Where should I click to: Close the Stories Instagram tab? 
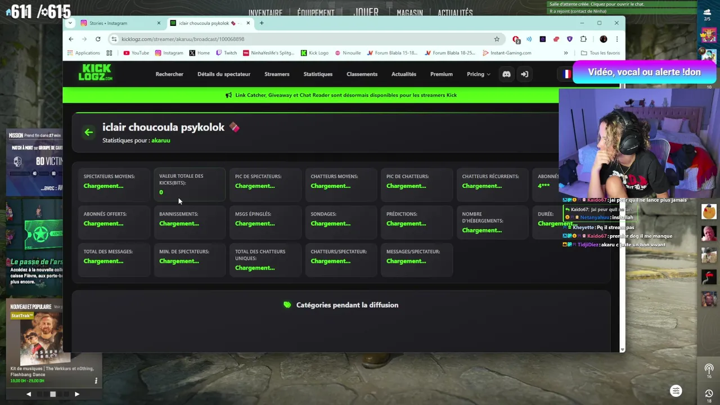click(x=159, y=23)
